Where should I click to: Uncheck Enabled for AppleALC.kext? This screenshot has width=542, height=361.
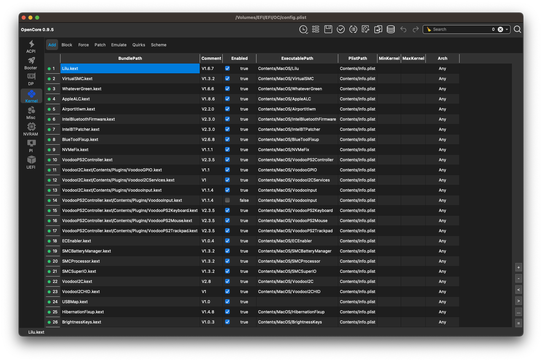[x=227, y=99]
